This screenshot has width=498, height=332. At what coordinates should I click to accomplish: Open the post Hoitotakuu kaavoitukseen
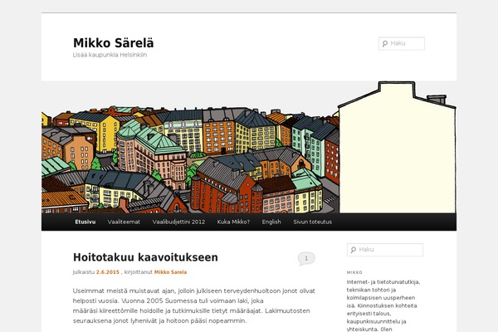[x=145, y=257]
